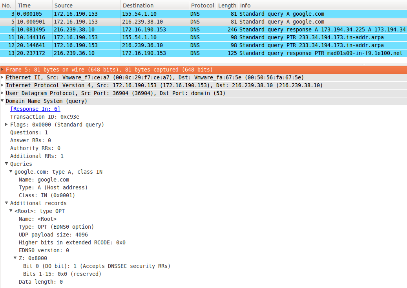407x288 pixels.
Task: Select the DO bit DNSSEC field
Action: click(97, 266)
